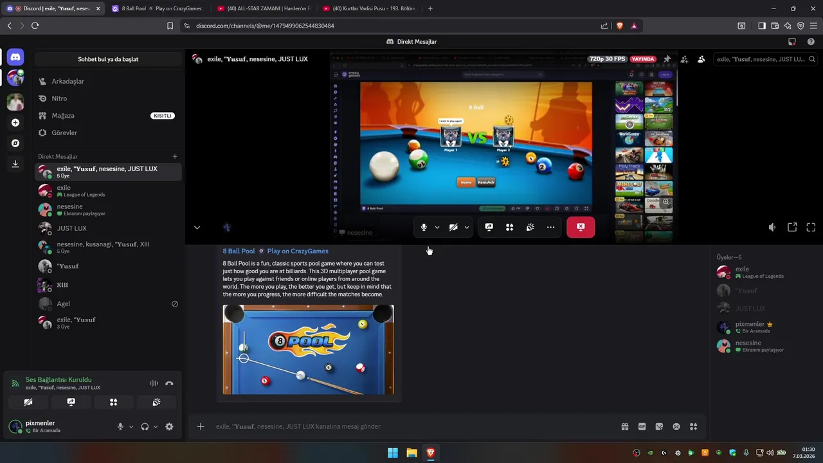
Task: Open the Agel direct message
Action: 108,304
